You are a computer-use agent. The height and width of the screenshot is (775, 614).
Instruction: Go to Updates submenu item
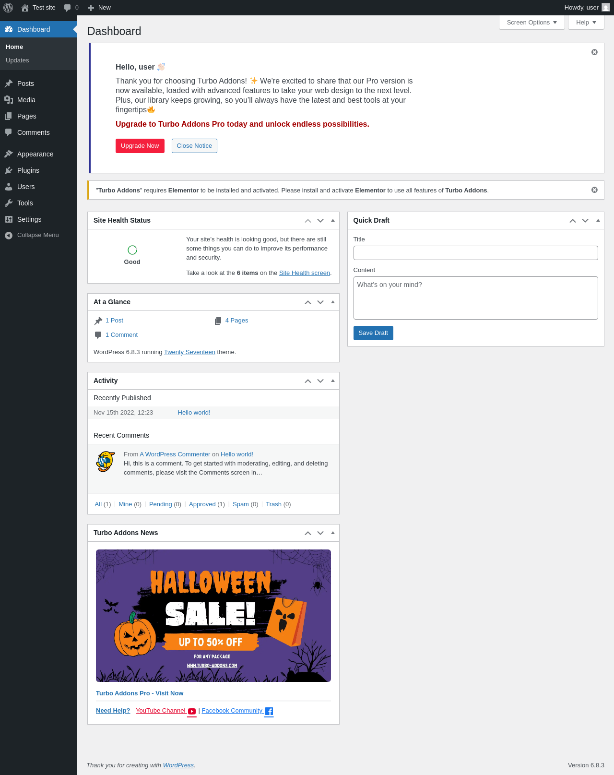point(17,60)
